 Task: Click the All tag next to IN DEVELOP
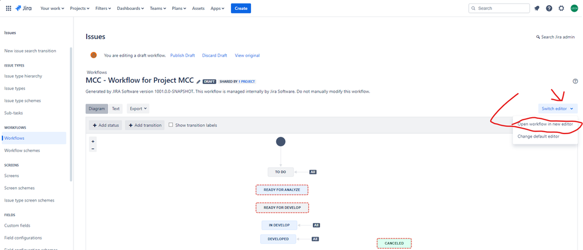pyautogui.click(x=316, y=225)
